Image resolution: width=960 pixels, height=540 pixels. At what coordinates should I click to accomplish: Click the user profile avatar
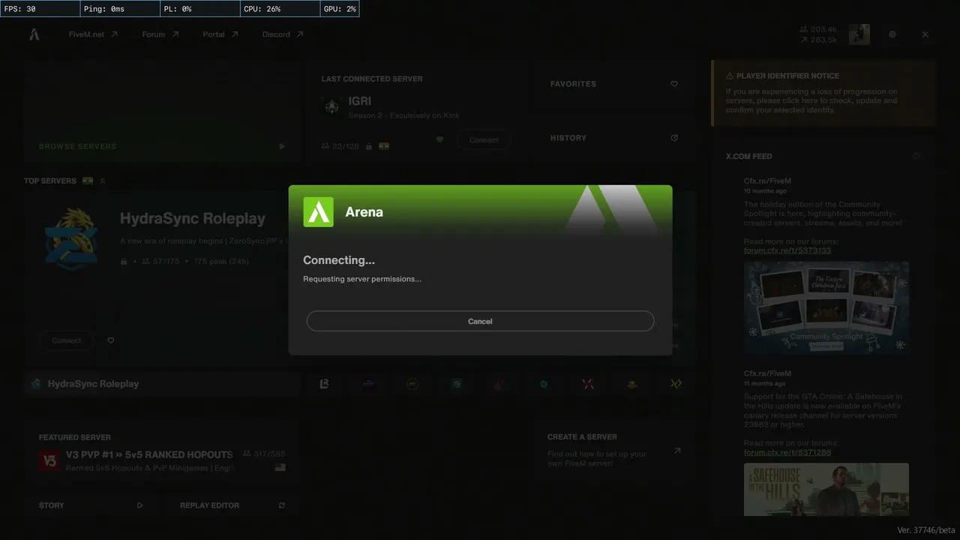859,34
